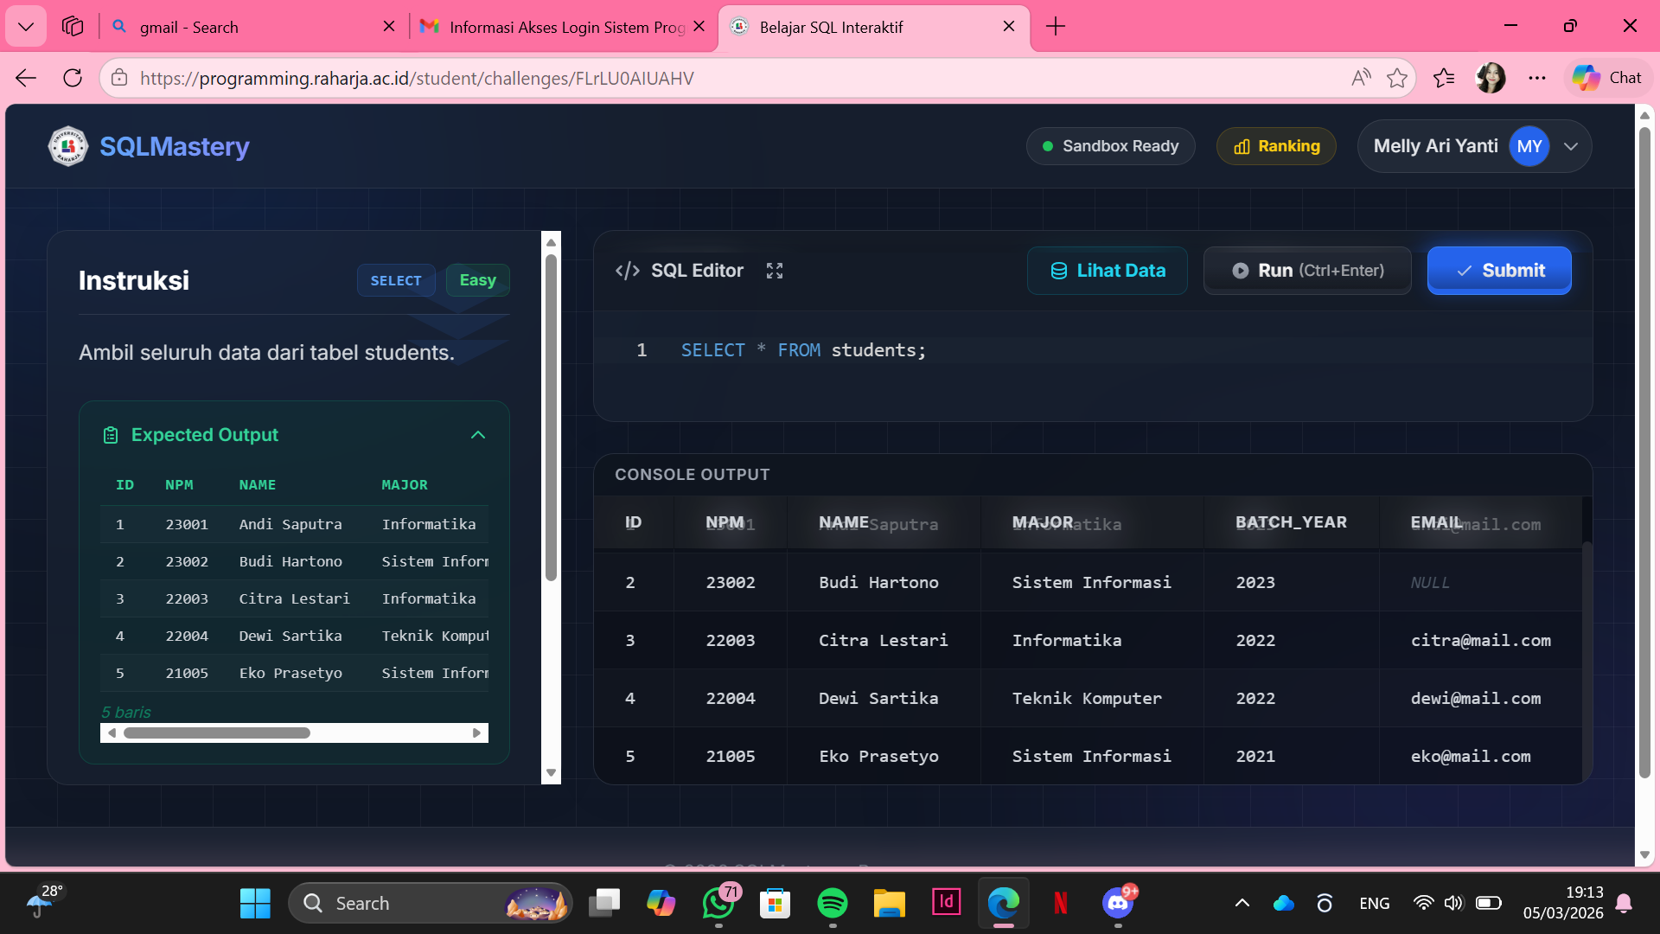Open Copilot Chat in browser toolbar
1660x934 pixels.
click(1607, 78)
